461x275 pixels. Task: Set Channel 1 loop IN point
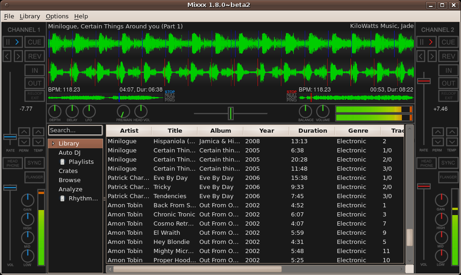pyautogui.click(x=34, y=70)
